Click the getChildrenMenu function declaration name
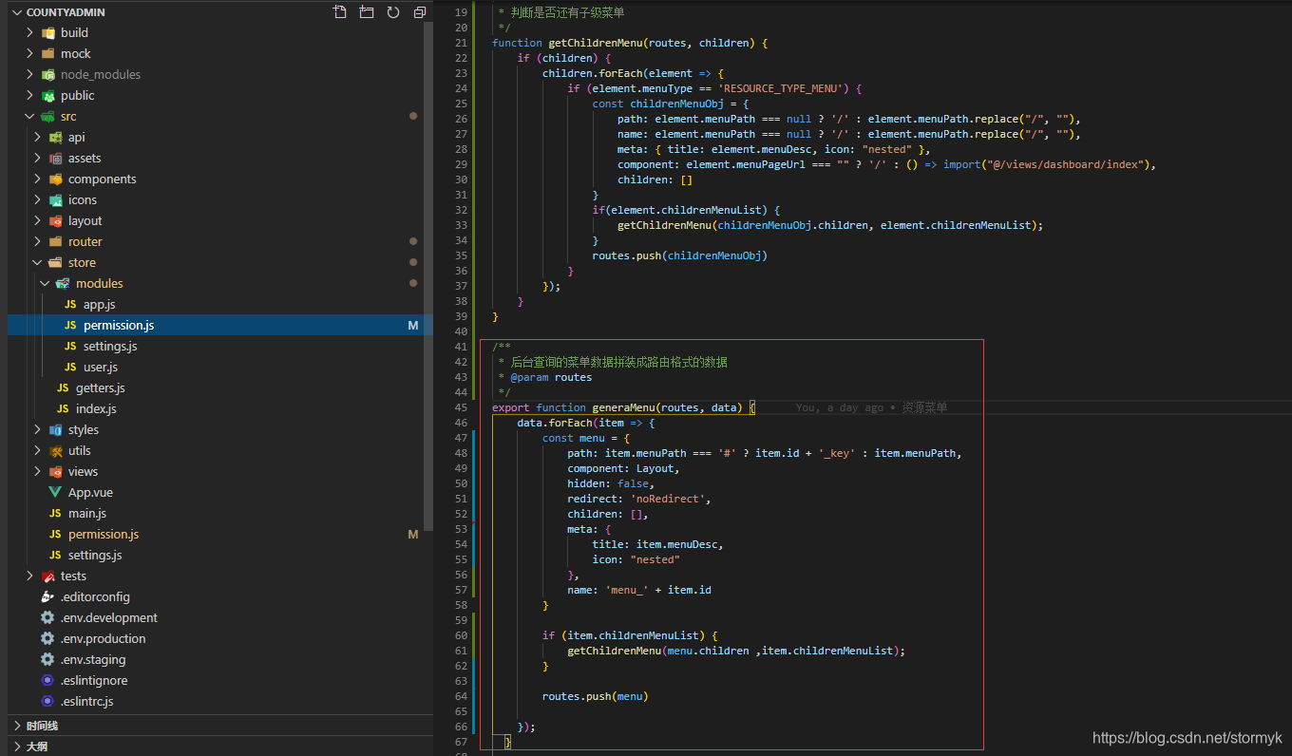This screenshot has width=1292, height=756. [596, 43]
